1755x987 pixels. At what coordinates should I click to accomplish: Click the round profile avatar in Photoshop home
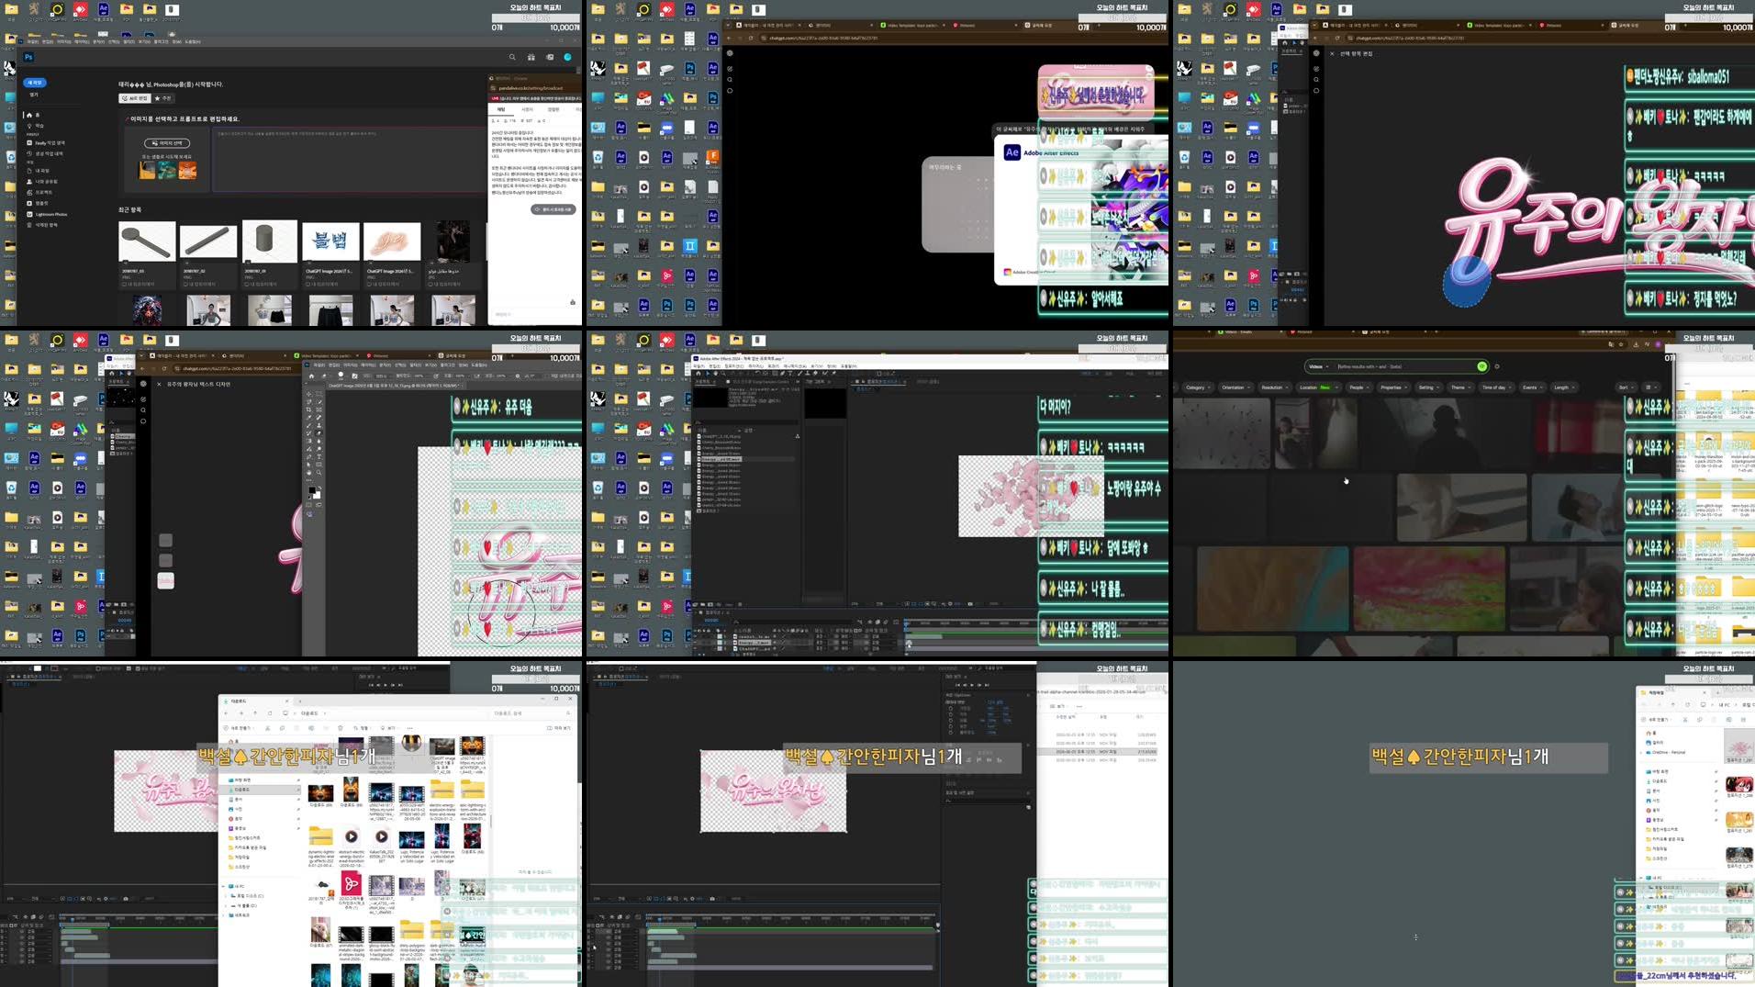567,57
